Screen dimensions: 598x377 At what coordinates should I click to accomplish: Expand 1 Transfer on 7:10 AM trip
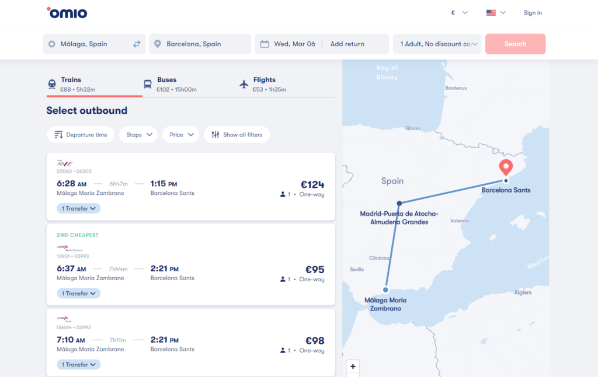coord(79,365)
